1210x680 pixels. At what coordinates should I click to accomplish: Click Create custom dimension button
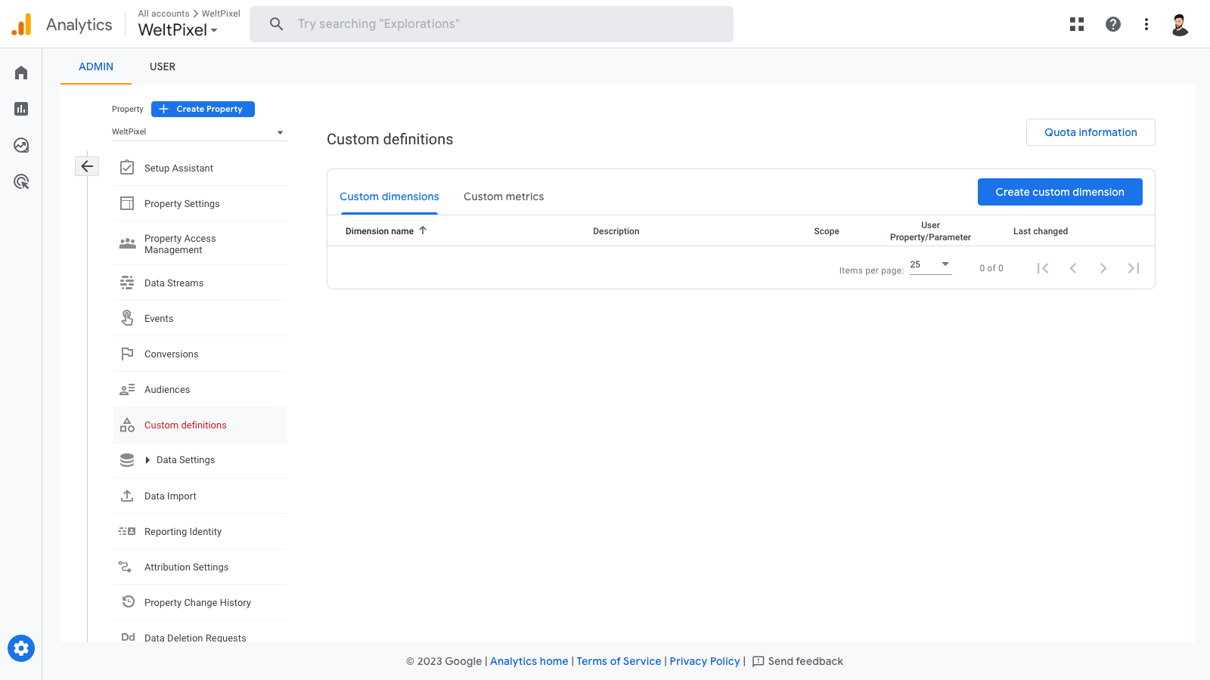click(1060, 192)
